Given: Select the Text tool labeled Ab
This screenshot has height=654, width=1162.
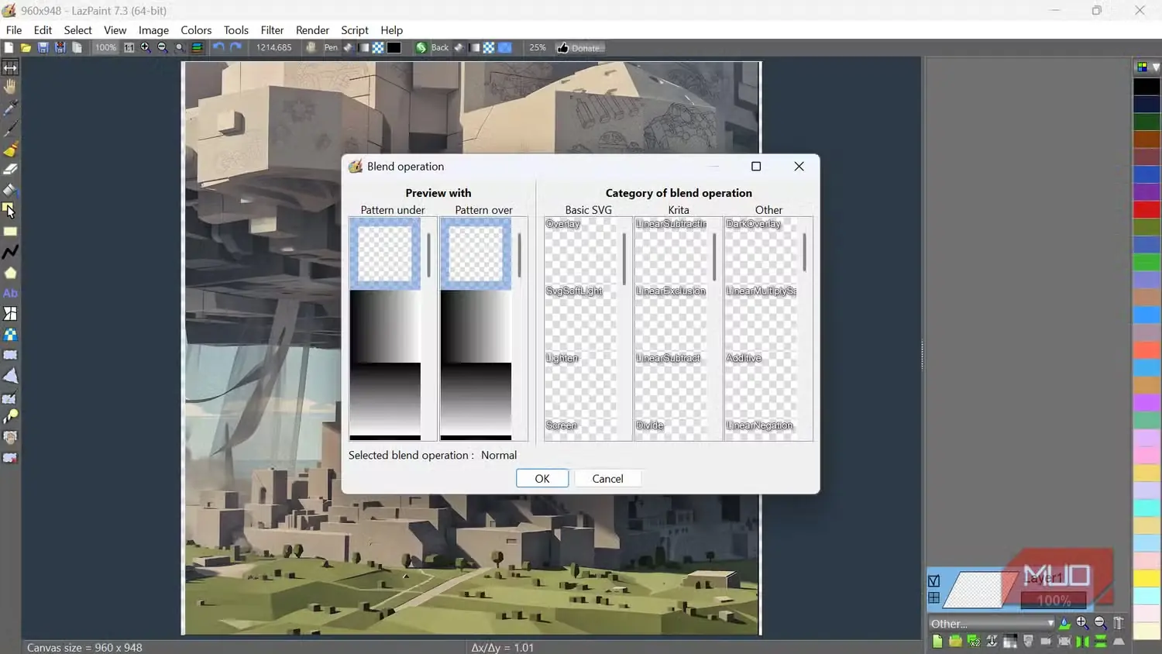Looking at the screenshot, I should (10, 293).
